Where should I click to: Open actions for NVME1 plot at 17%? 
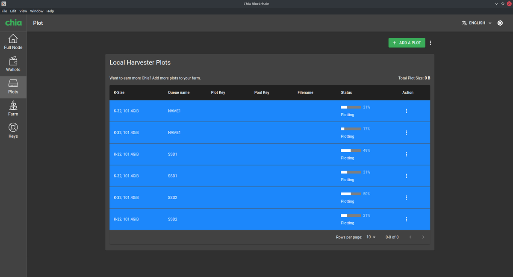(x=406, y=133)
